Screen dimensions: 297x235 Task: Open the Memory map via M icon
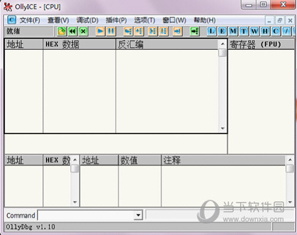coord(233,31)
